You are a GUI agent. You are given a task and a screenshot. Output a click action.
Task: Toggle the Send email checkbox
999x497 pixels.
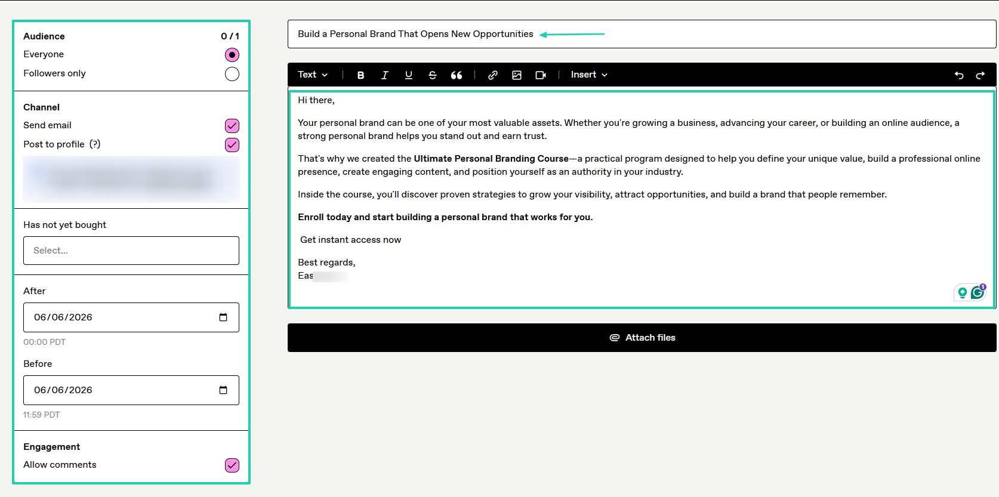click(x=232, y=126)
